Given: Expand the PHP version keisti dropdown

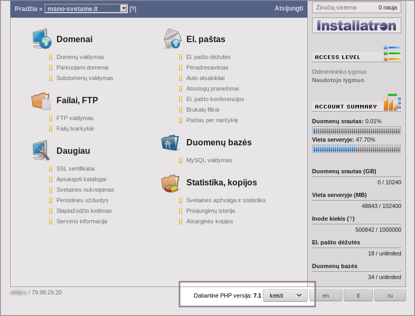Looking at the screenshot, I should (x=285, y=295).
